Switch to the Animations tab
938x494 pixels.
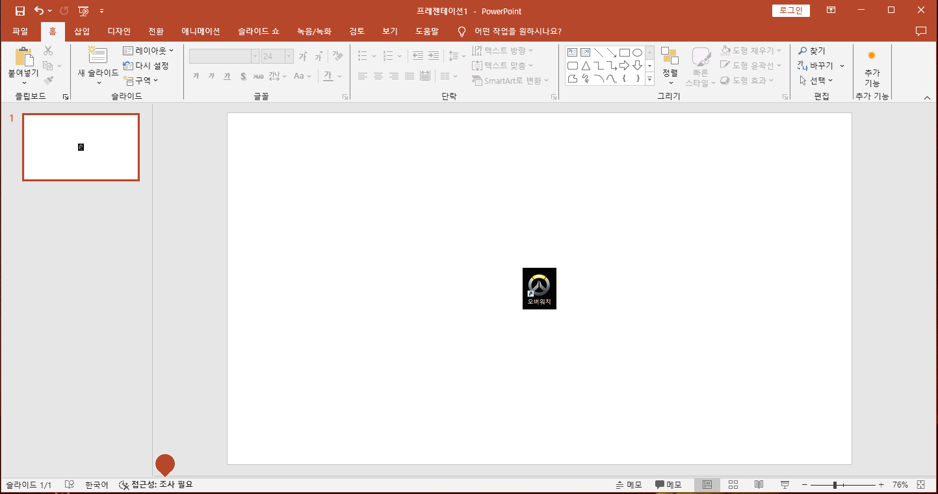click(201, 31)
